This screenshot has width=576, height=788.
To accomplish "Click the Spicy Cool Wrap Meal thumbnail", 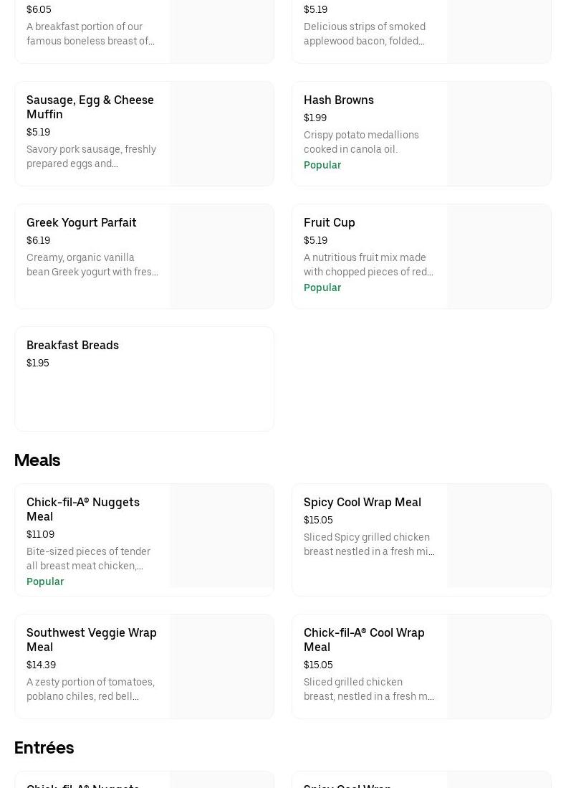I will [x=499, y=536].
